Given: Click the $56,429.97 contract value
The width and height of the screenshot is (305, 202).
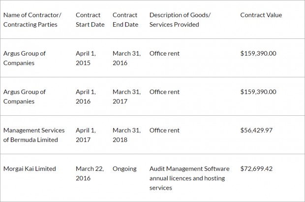Looking at the screenshot, I should coord(256,130).
